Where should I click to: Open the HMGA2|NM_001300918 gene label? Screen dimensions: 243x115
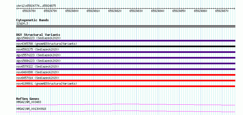pos(31,109)
